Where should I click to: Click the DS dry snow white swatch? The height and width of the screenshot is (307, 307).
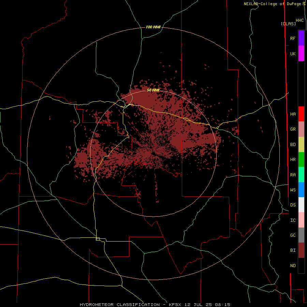[x=301, y=205]
